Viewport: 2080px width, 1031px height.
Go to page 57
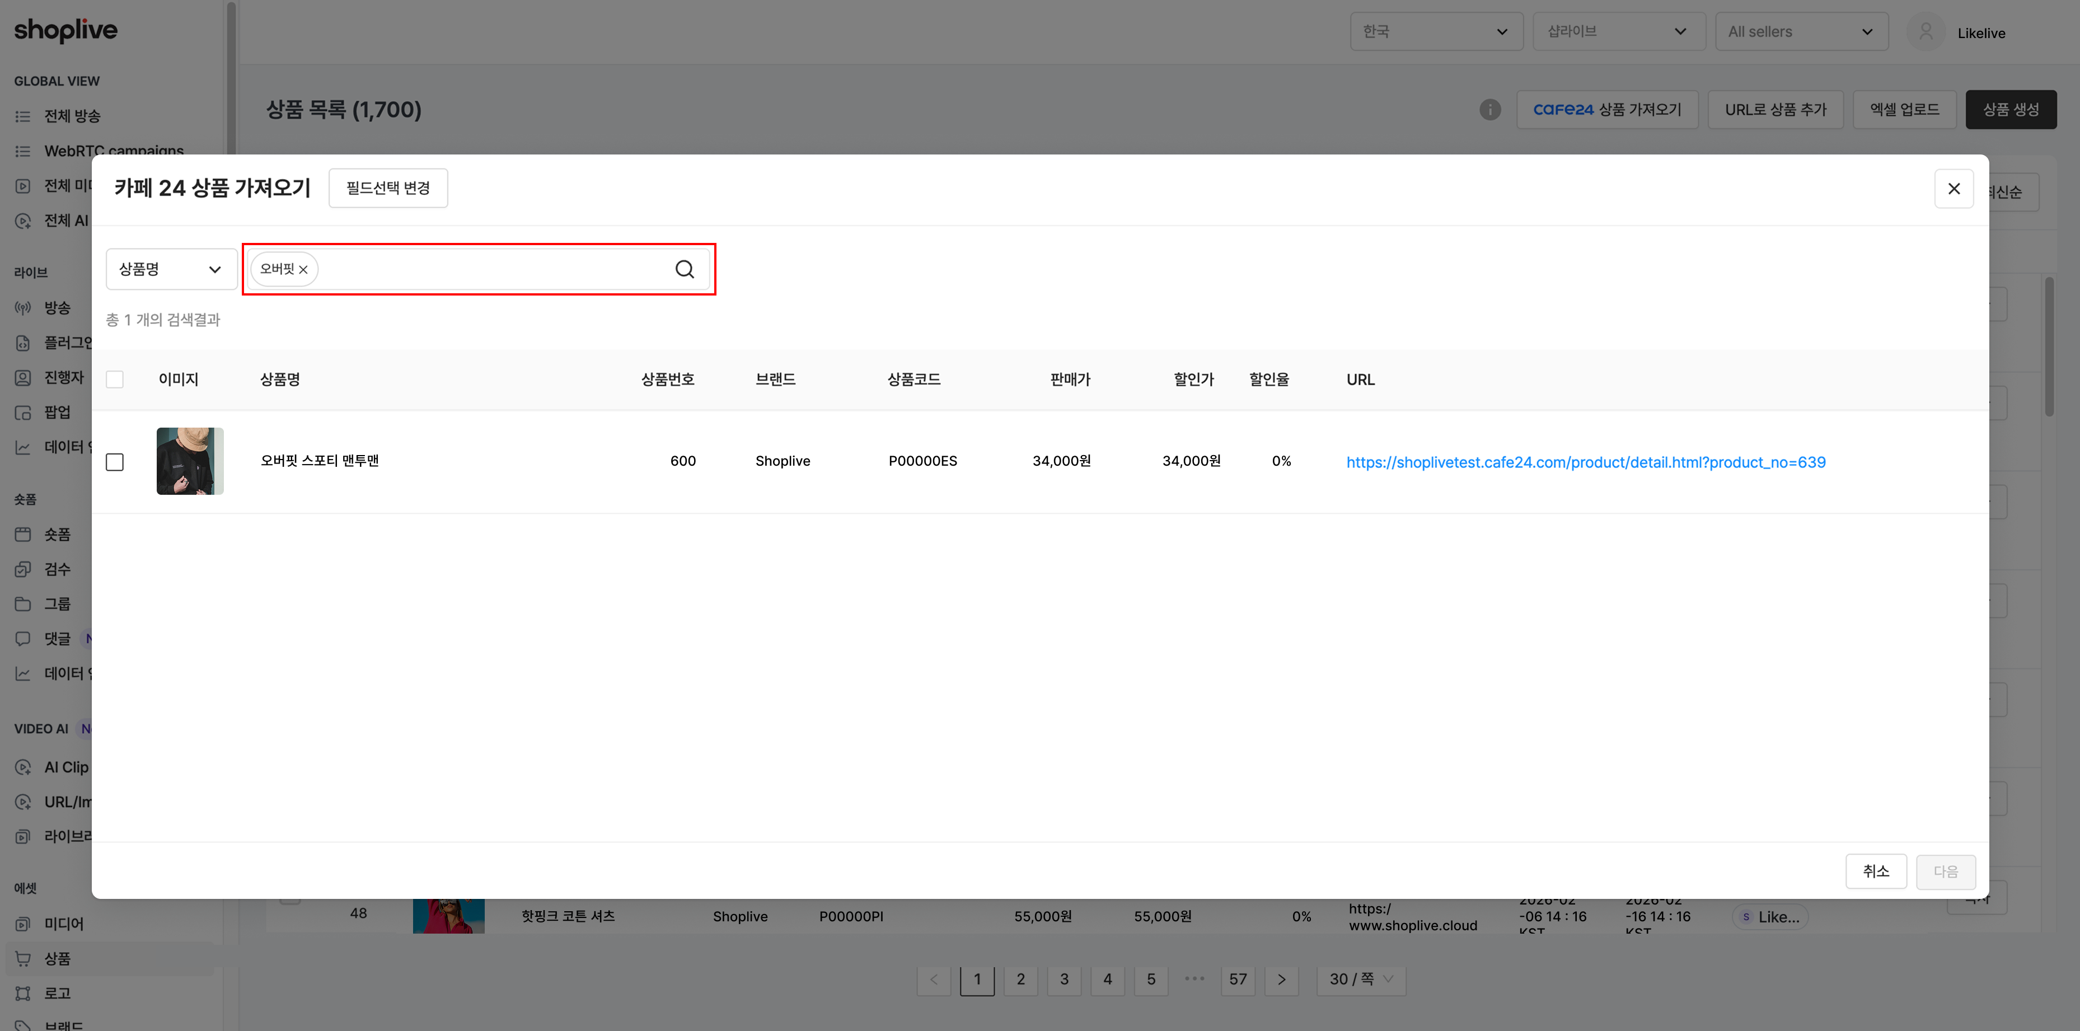[x=1238, y=980]
